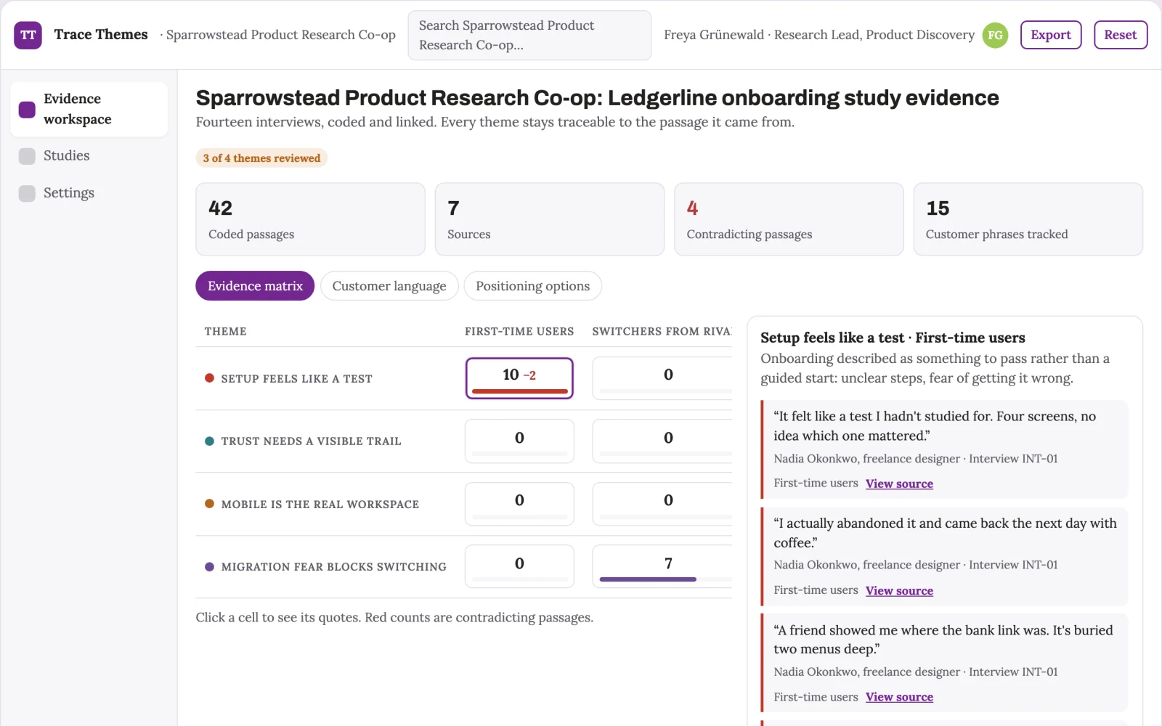The image size is (1162, 726).
Task: Click the Settings sidebar icon
Action: pyautogui.click(x=27, y=193)
